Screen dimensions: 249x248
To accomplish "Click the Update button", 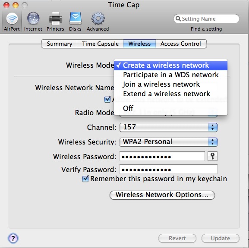I will coord(221,238).
